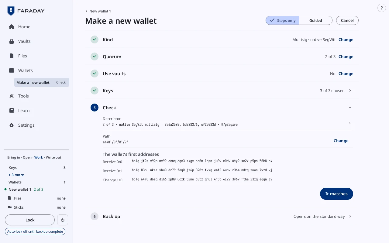
Task: Switch to Steps only mode
Action: pyautogui.click(x=282, y=20)
